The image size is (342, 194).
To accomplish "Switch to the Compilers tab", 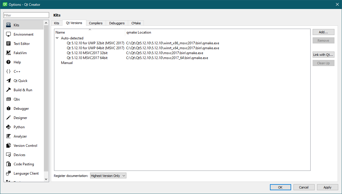I will coord(96,23).
